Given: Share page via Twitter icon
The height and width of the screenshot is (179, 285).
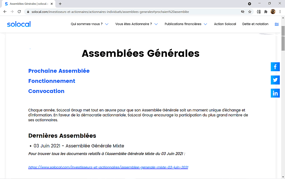Looking at the screenshot, I should pyautogui.click(x=275, y=80).
